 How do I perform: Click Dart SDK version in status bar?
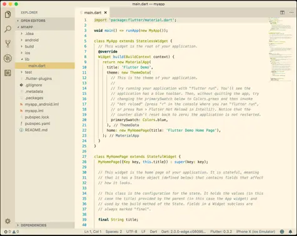183,232
